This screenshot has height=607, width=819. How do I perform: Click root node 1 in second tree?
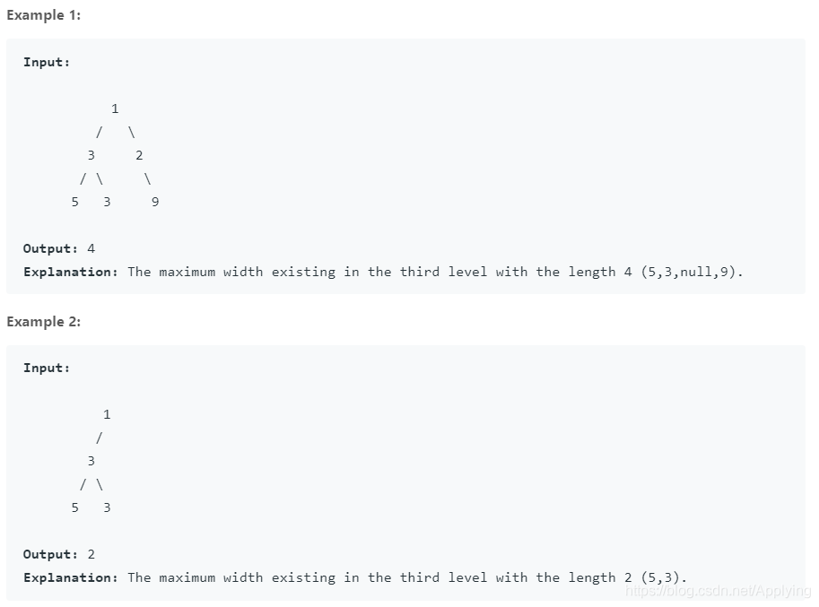(107, 414)
